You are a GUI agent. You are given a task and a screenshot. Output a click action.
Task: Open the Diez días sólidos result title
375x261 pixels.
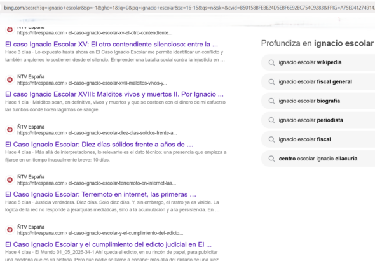pyautogui.click(x=99, y=145)
